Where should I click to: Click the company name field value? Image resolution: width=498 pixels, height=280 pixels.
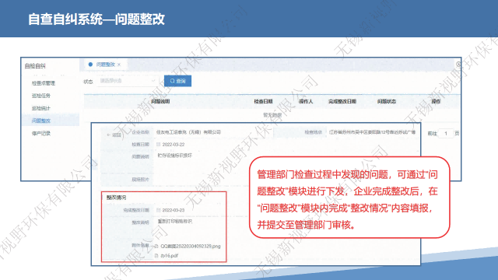point(188,132)
